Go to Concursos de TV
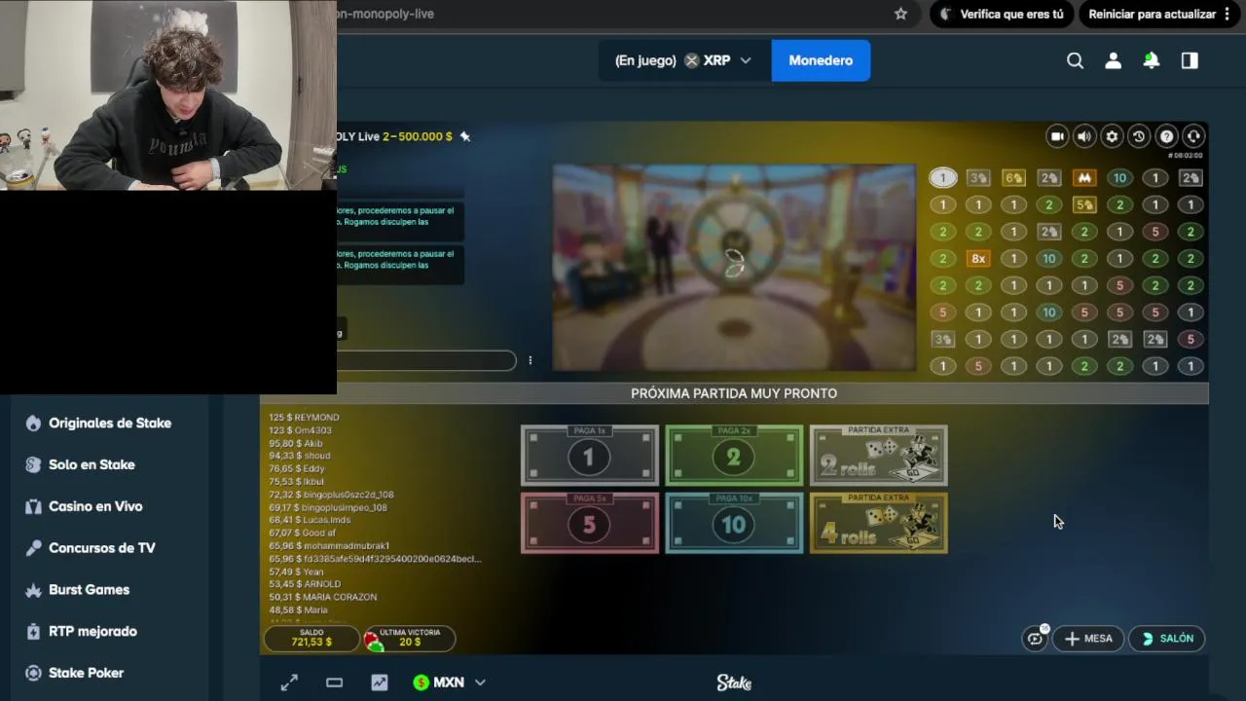Image resolution: width=1246 pixels, height=701 pixels. coord(101,548)
